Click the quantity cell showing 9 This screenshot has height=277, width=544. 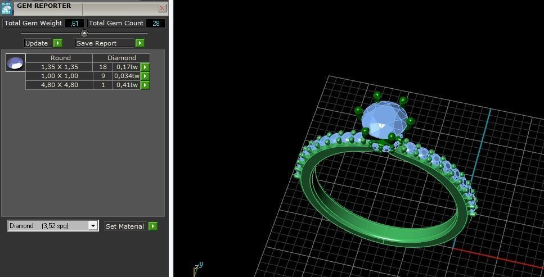pyautogui.click(x=103, y=76)
